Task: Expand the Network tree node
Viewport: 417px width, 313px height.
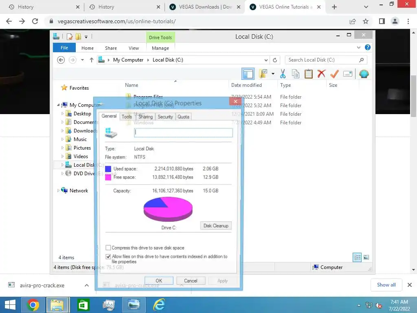Action: (58, 191)
